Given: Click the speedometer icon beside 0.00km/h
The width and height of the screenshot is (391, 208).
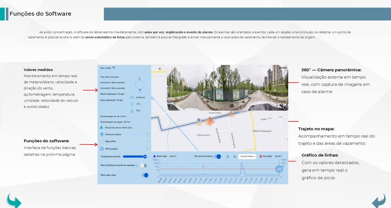Looking at the screenshot, I should [132, 97].
